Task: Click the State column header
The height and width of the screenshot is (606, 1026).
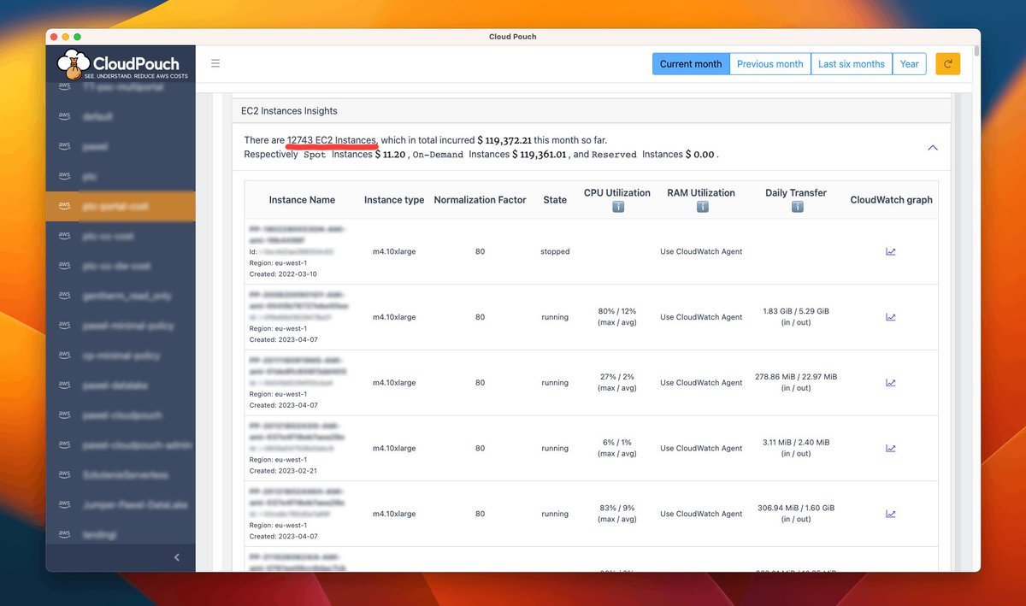Action: [x=555, y=200]
